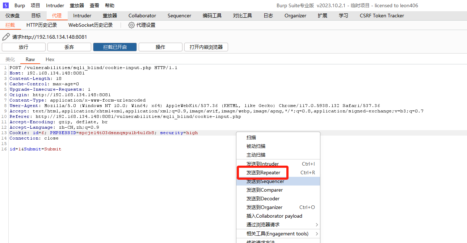
Task: Choose 发送到Intruder in context menu
Action: 278,164
